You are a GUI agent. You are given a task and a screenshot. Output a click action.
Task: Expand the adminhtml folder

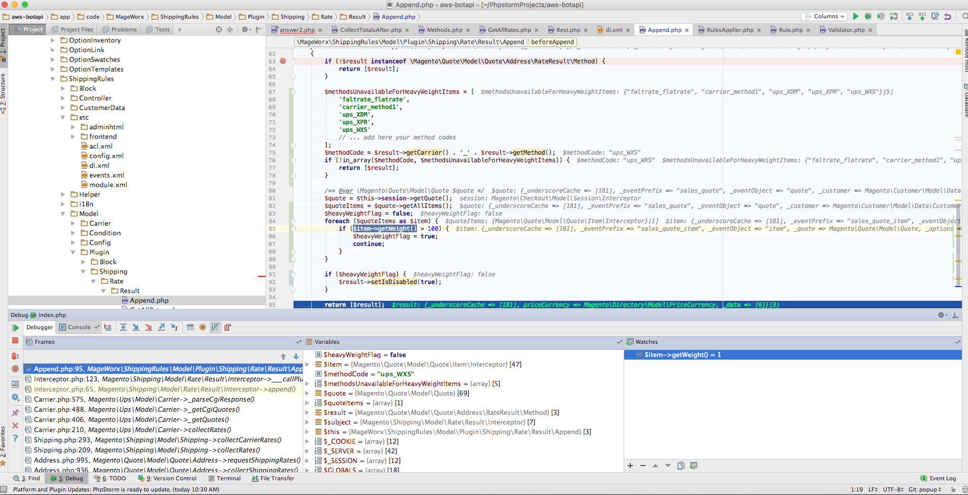[x=73, y=127]
